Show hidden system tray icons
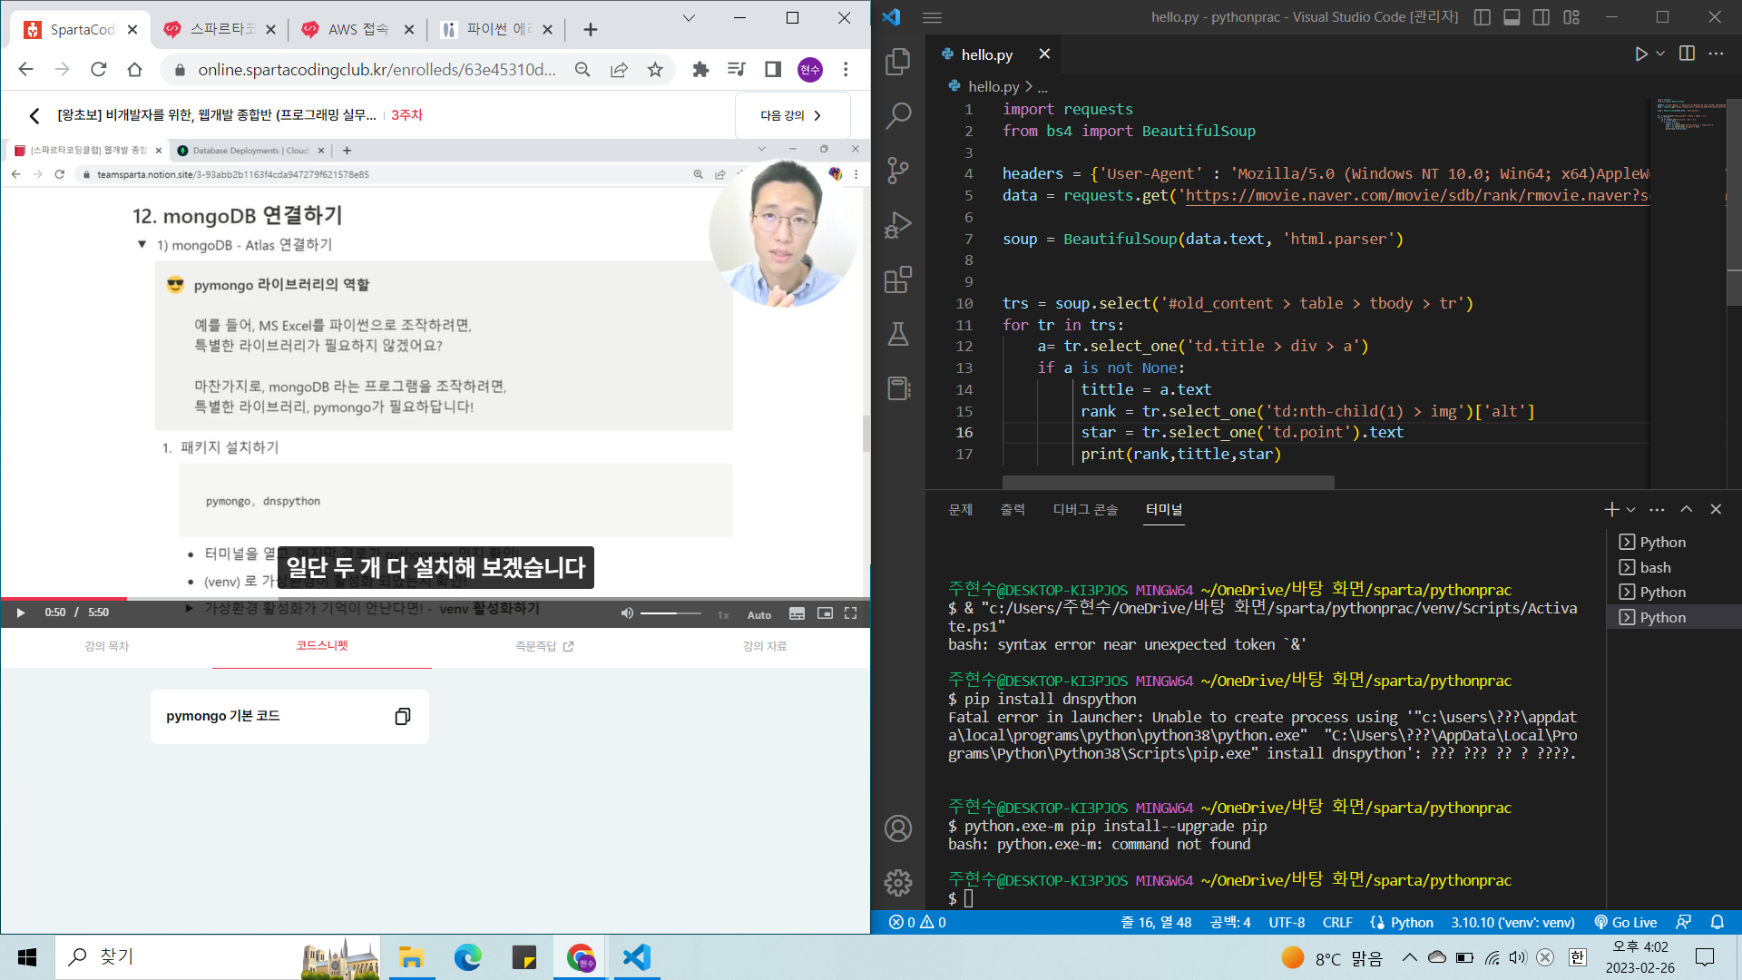Viewport: 1742px width, 980px height. point(1409,957)
